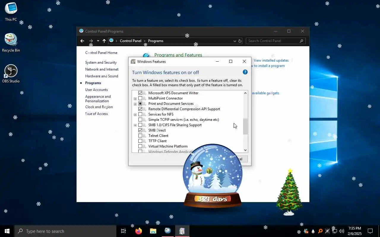Open the address bar history dropdown
Image resolution: width=380 pixels, height=237 pixels.
pos(235,41)
